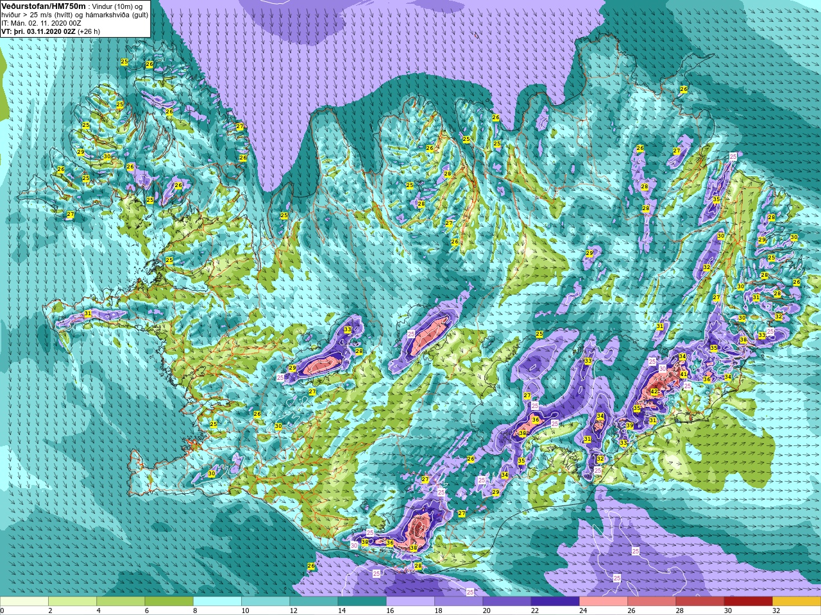Screen dimensions: 821x615
Task: Click the 14–16 m/s dark teal legend swatch
Action: 362,602
